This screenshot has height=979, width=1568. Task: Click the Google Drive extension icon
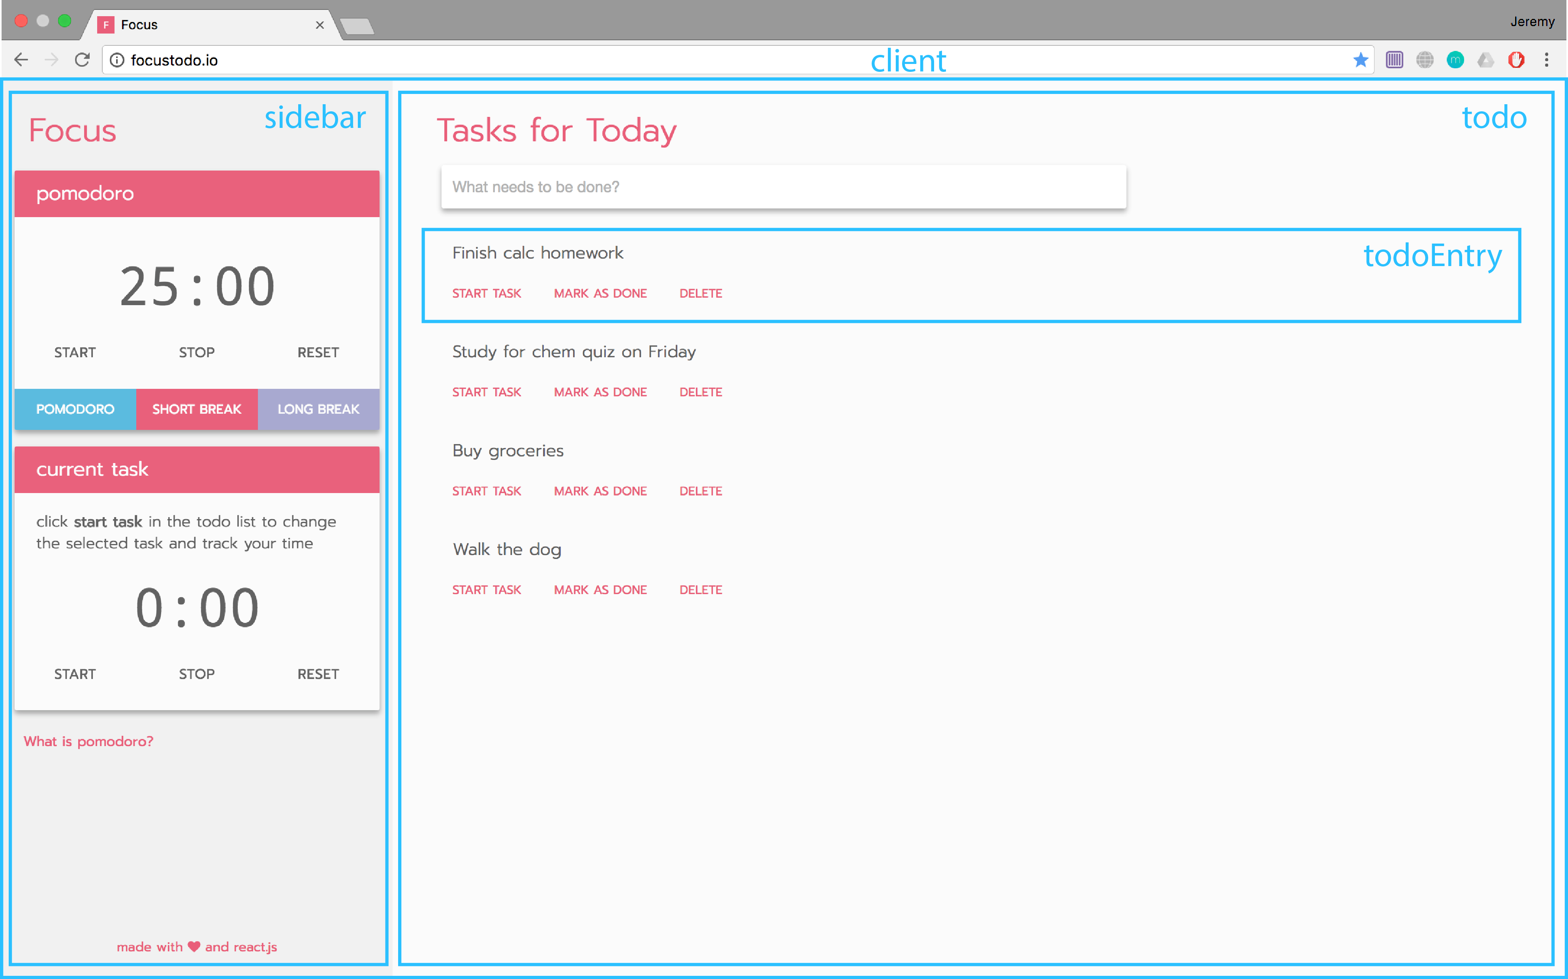pos(1486,60)
